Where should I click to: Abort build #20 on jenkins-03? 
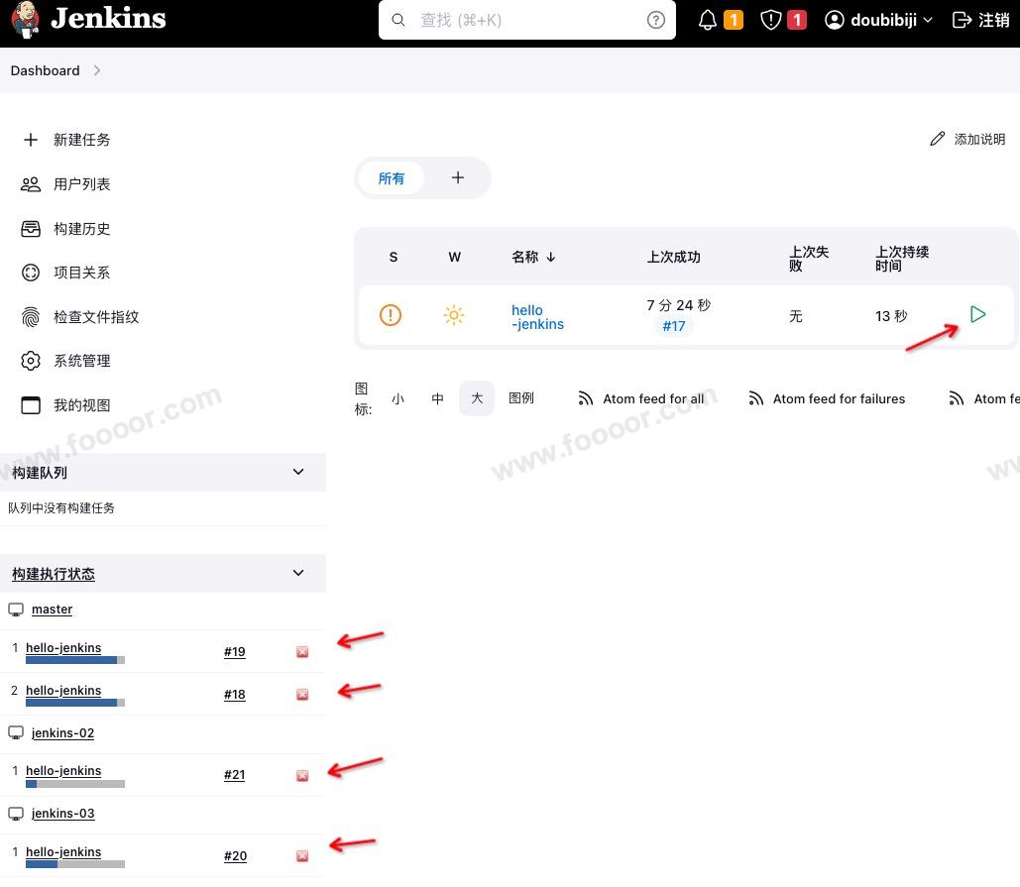coord(302,856)
